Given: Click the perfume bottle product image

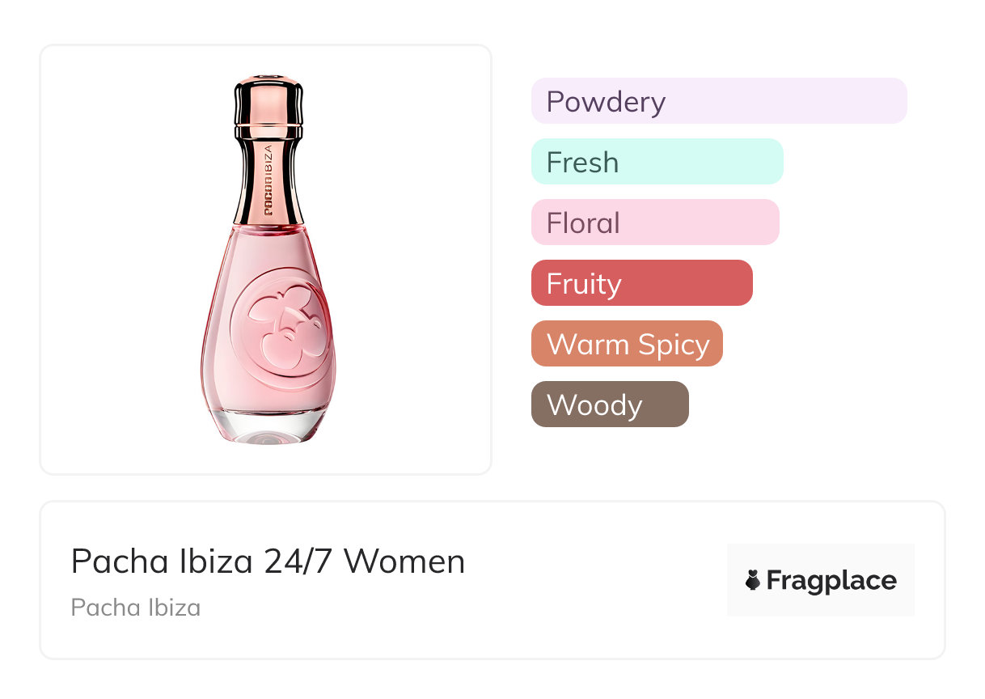Looking at the screenshot, I should [x=268, y=259].
